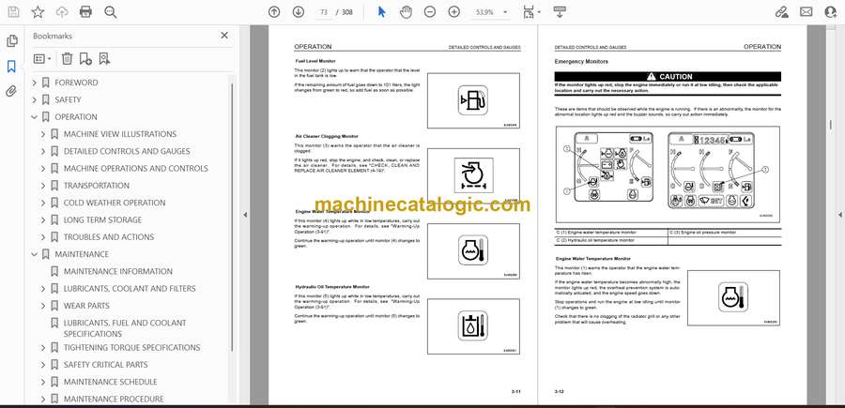Click the current page number field
845x408 pixels.
click(323, 12)
